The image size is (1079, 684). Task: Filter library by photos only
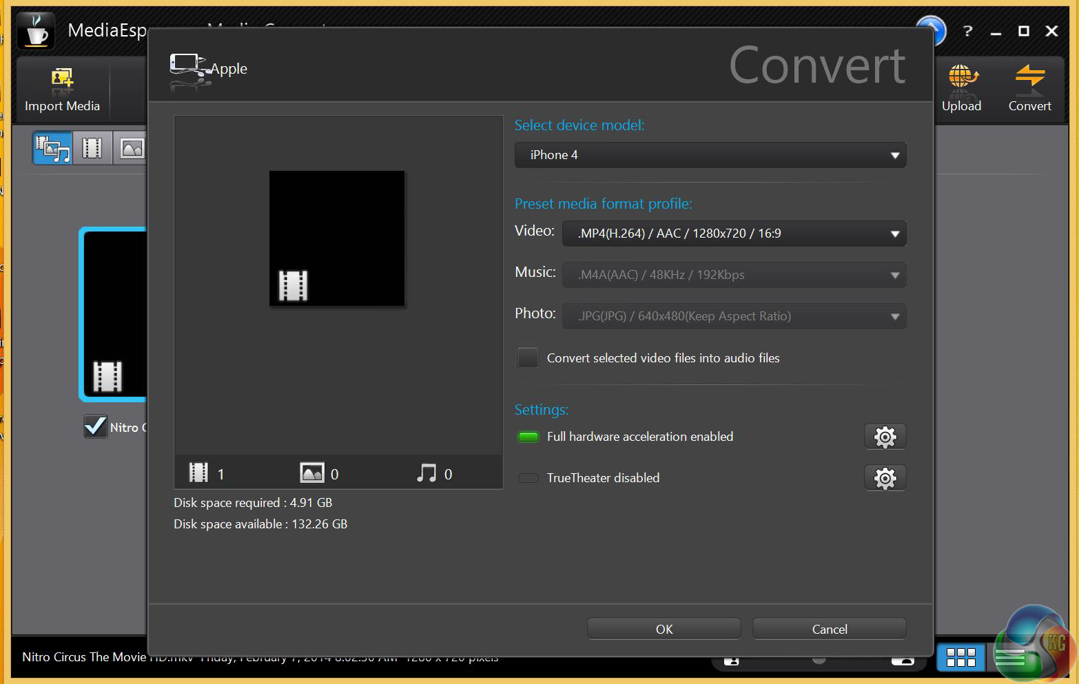pos(132,148)
